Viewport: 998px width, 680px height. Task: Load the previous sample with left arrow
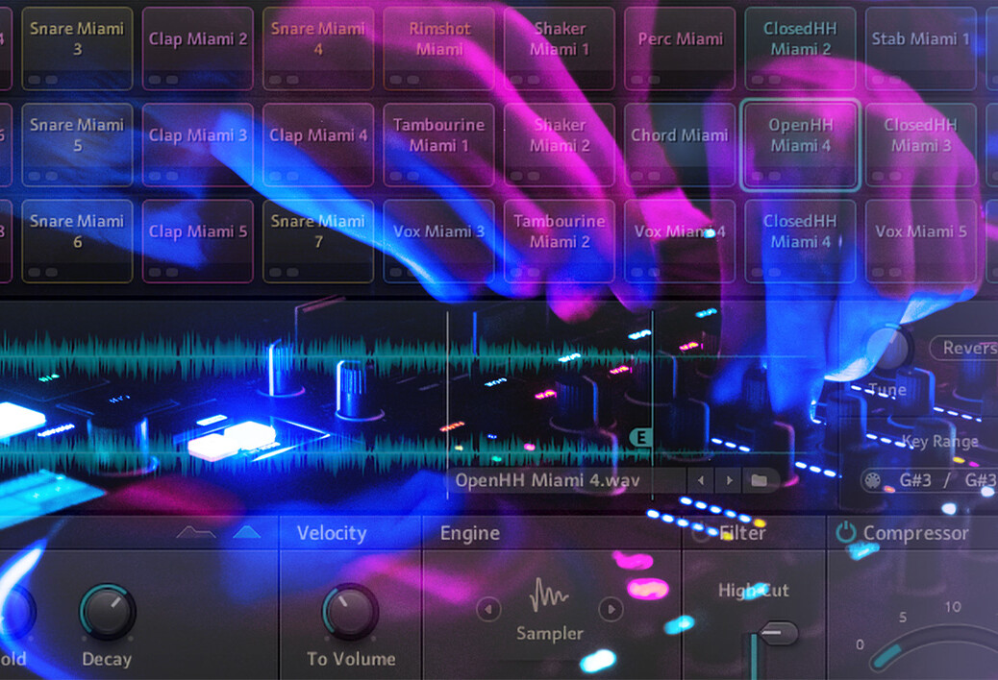coord(701,480)
